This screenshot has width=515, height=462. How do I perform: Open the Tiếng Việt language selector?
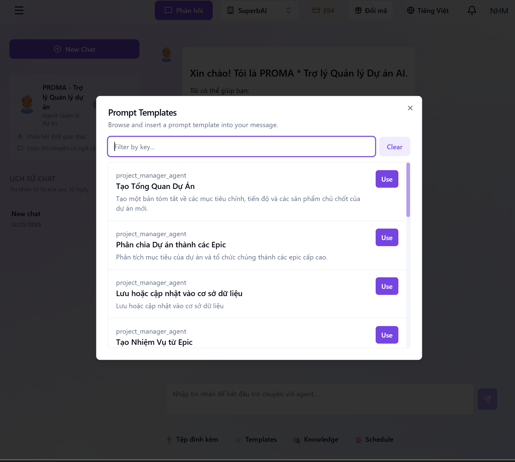click(428, 11)
